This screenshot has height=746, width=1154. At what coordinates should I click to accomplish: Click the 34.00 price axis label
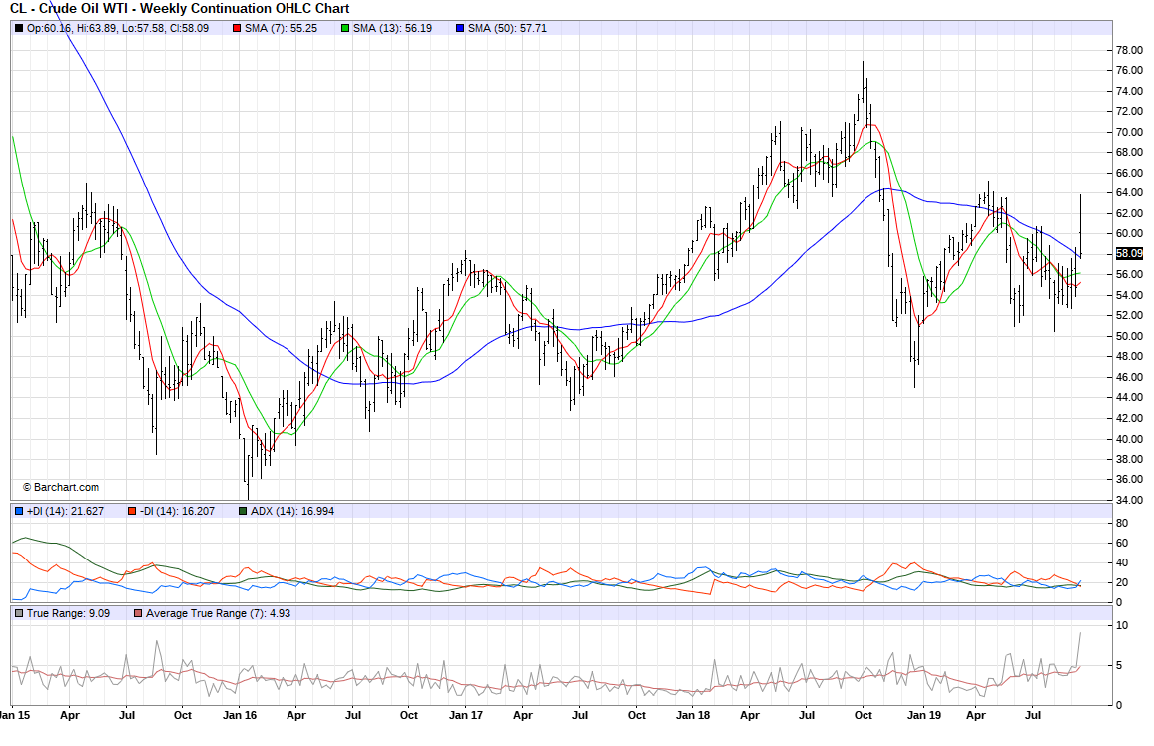tap(1129, 500)
